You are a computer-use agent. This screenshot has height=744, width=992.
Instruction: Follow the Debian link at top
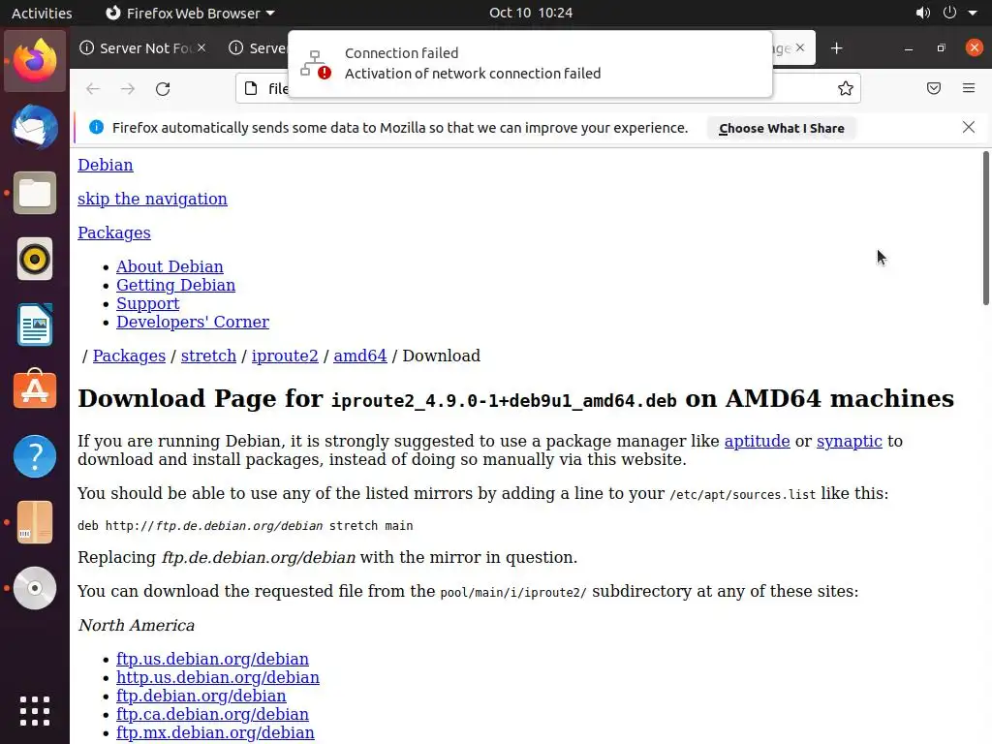click(106, 165)
